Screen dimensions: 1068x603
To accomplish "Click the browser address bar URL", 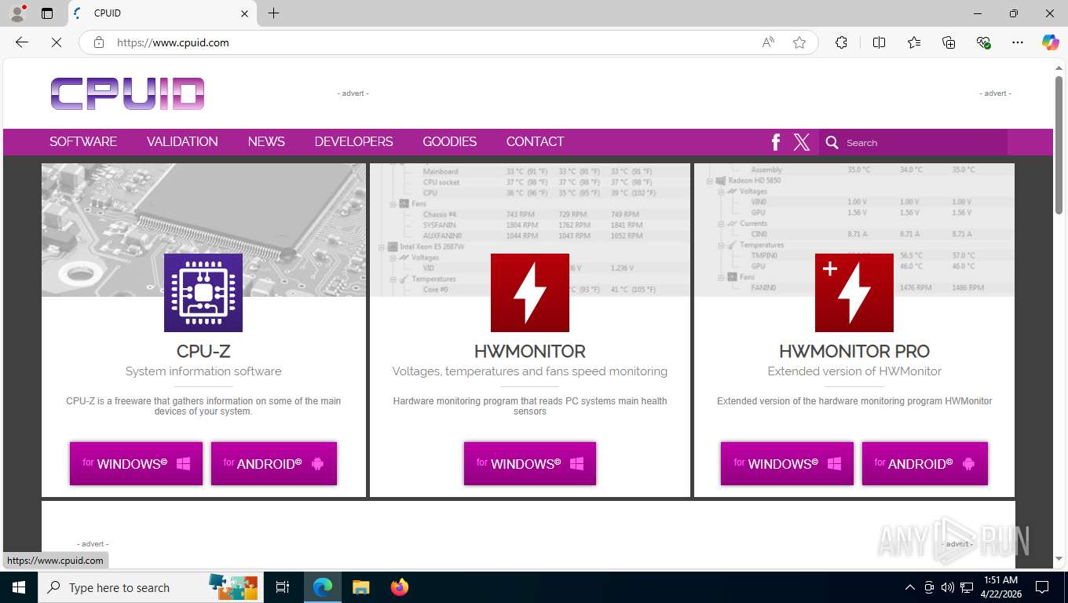I will (173, 42).
